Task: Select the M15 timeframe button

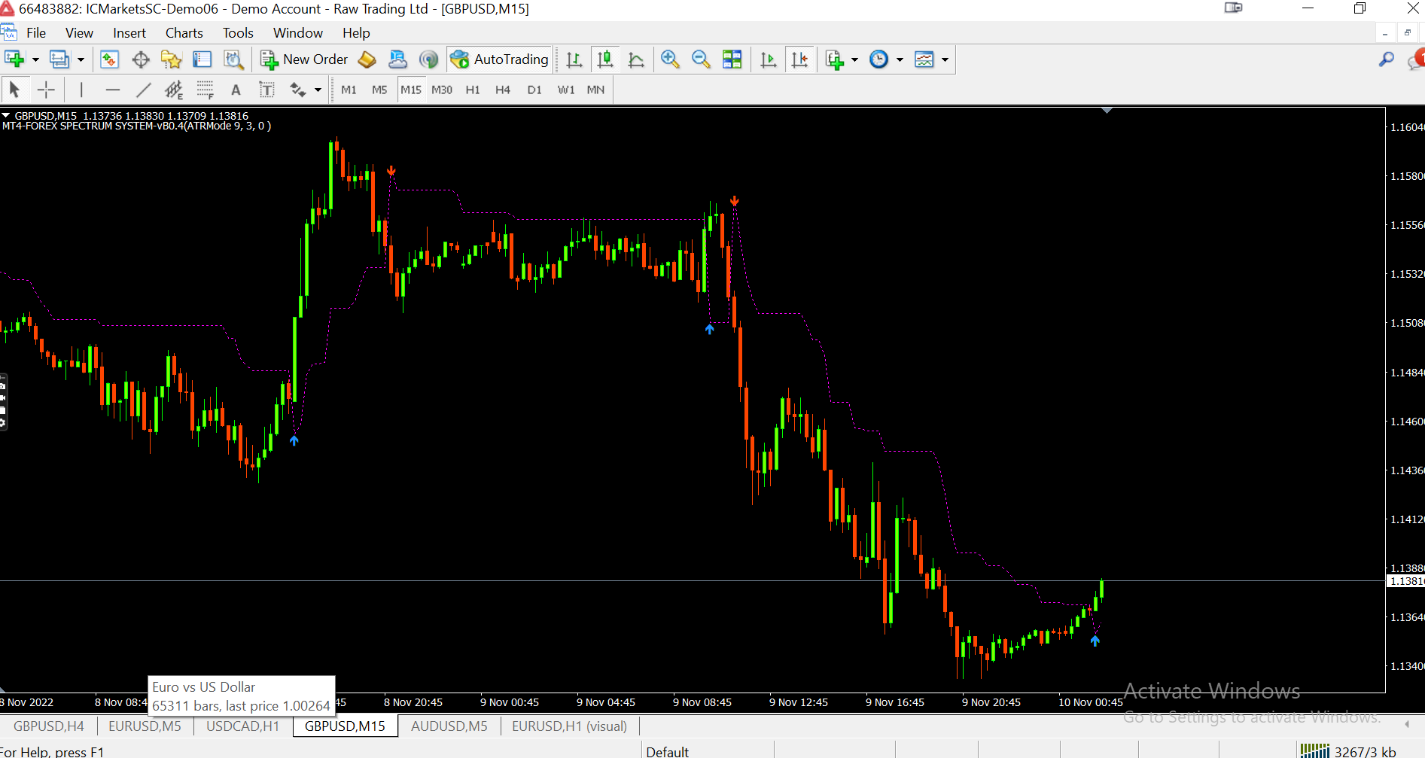Action: 411,90
